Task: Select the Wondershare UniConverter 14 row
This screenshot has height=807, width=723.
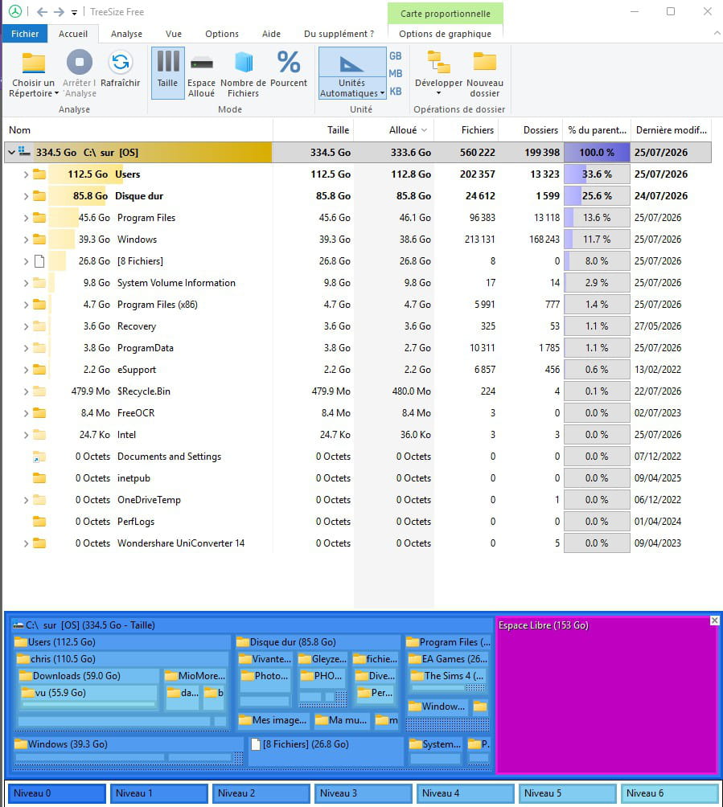Action: point(357,543)
